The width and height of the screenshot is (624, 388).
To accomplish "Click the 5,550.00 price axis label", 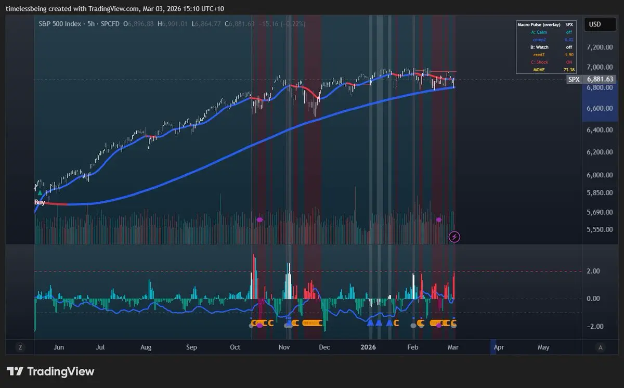I will [599, 229].
